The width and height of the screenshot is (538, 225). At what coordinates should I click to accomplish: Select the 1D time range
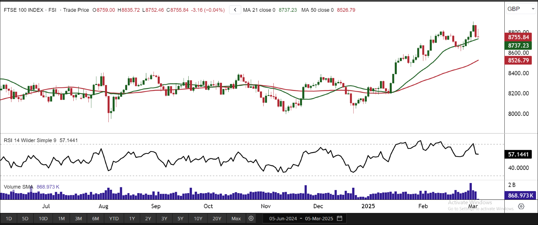9,218
